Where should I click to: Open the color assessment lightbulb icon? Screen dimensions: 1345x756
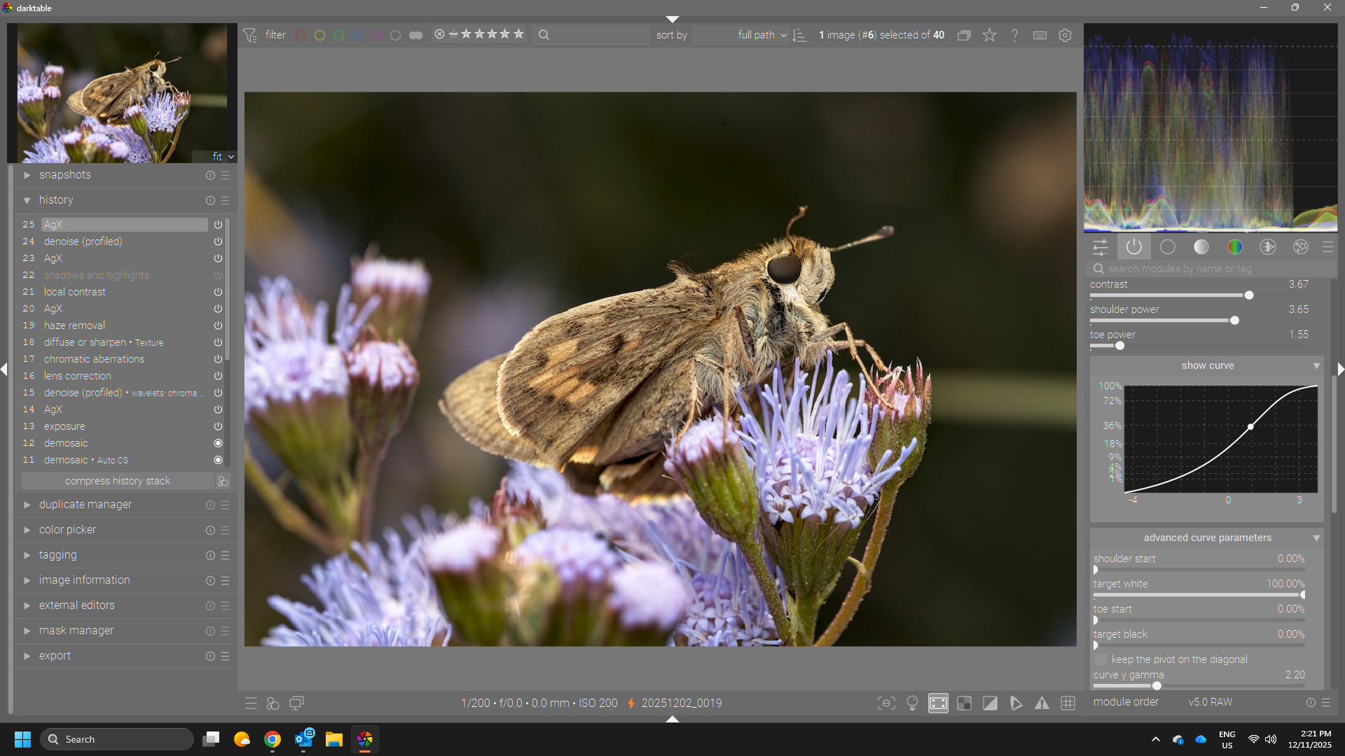click(912, 703)
